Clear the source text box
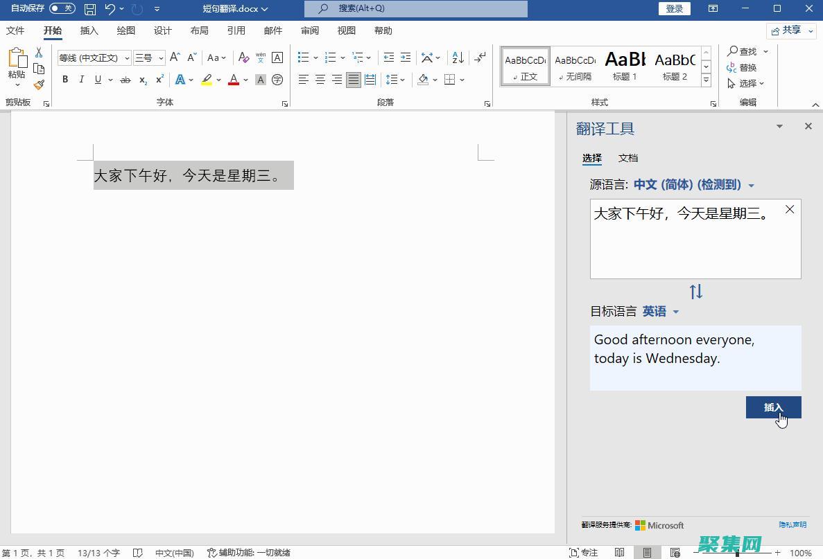 [x=790, y=209]
